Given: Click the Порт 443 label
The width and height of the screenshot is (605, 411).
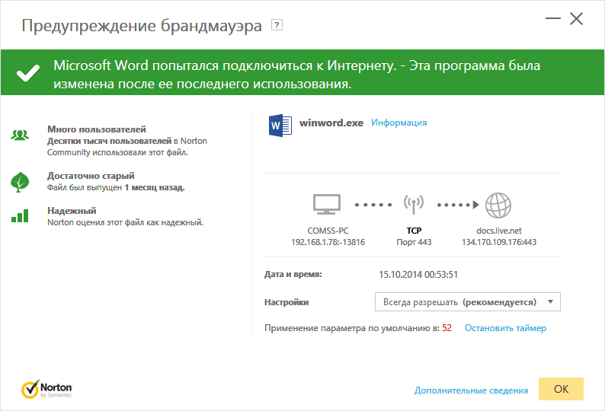Looking at the screenshot, I should (x=414, y=242).
